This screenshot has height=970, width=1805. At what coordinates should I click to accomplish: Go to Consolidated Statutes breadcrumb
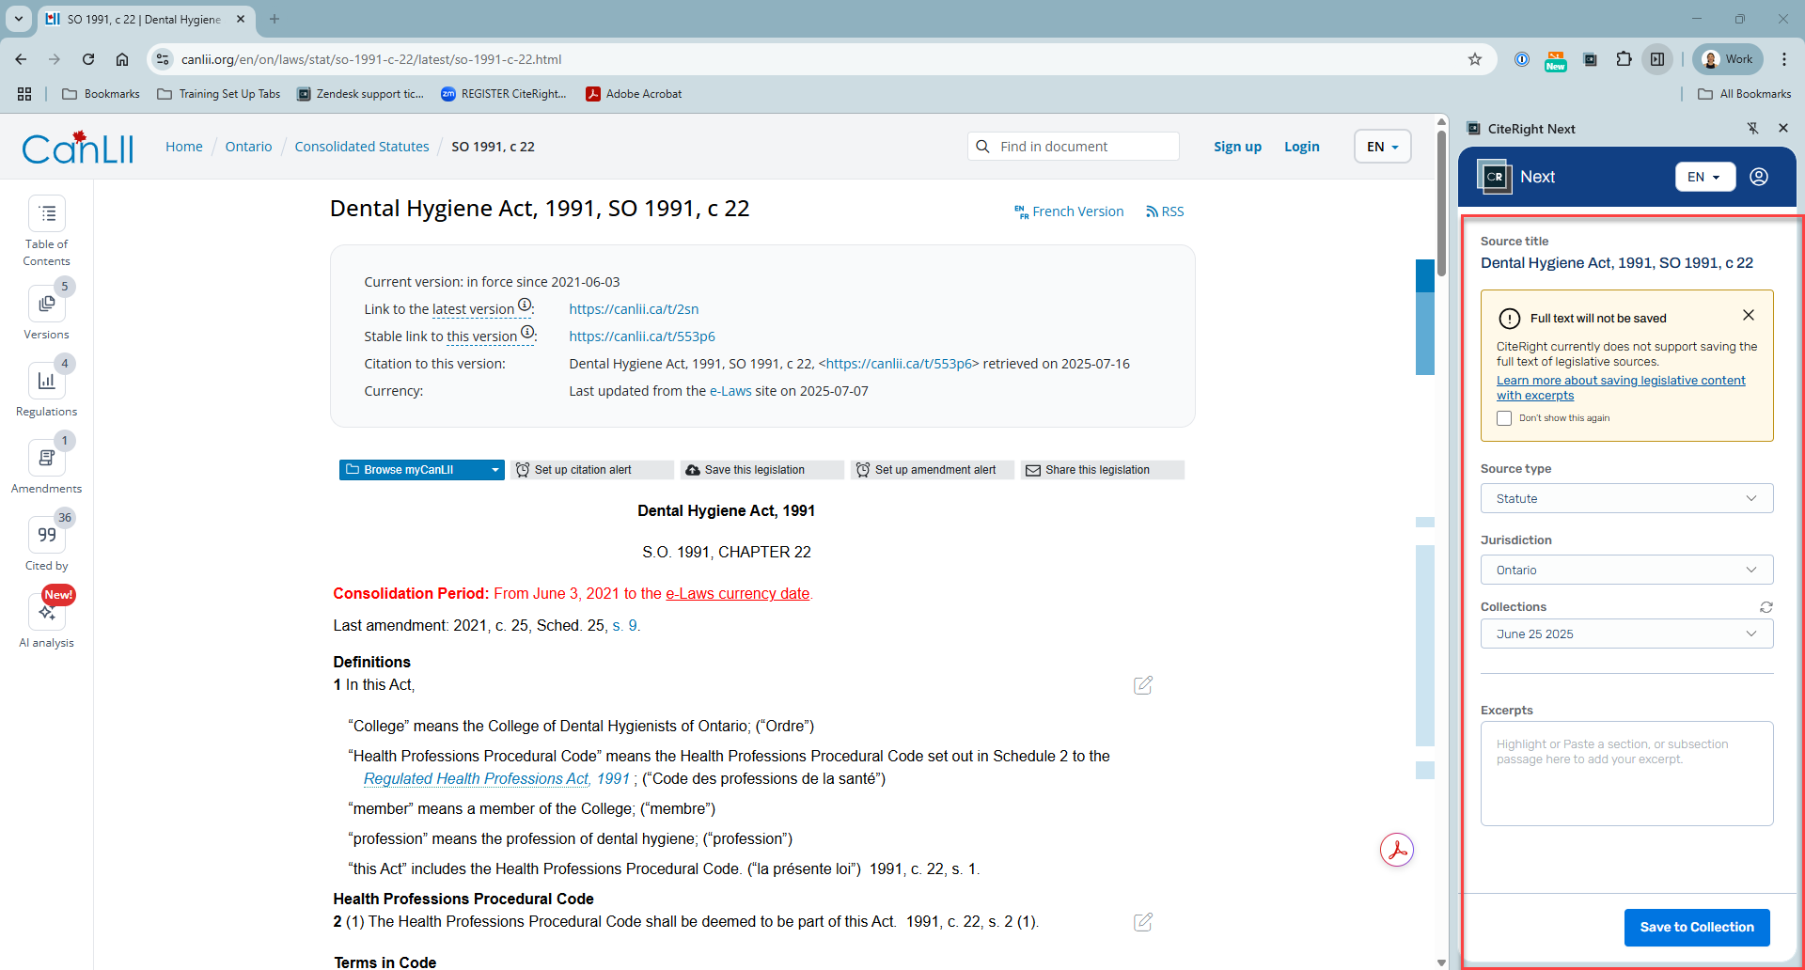[x=362, y=147]
